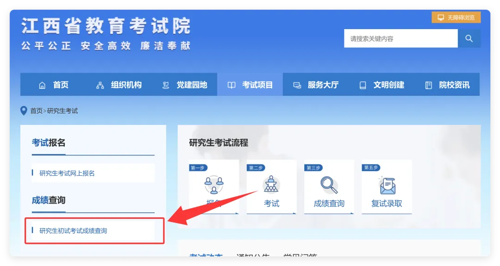Image resolution: width=500 pixels, height=266 pixels.
Task: Click the monitor icon in 无障碍浏览 button
Action: tap(441, 18)
